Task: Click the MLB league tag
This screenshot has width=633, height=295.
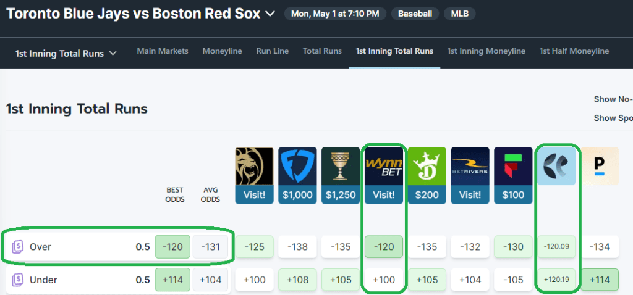Action: coord(459,14)
